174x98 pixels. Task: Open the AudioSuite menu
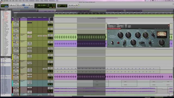tap(32, 1)
